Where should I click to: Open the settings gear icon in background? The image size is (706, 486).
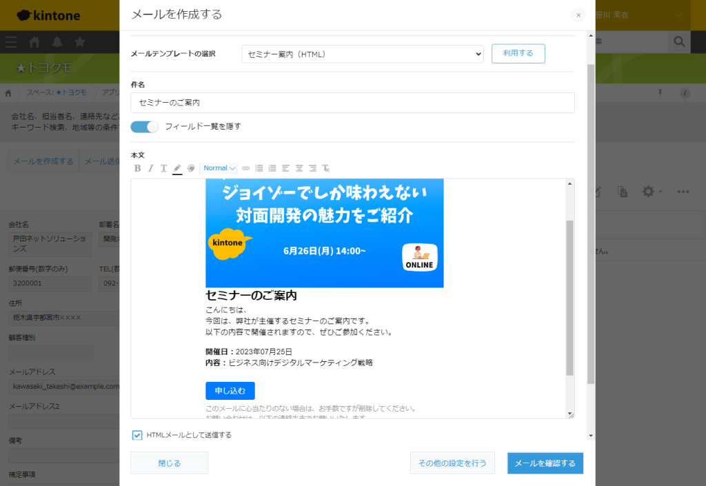pyautogui.click(x=648, y=192)
